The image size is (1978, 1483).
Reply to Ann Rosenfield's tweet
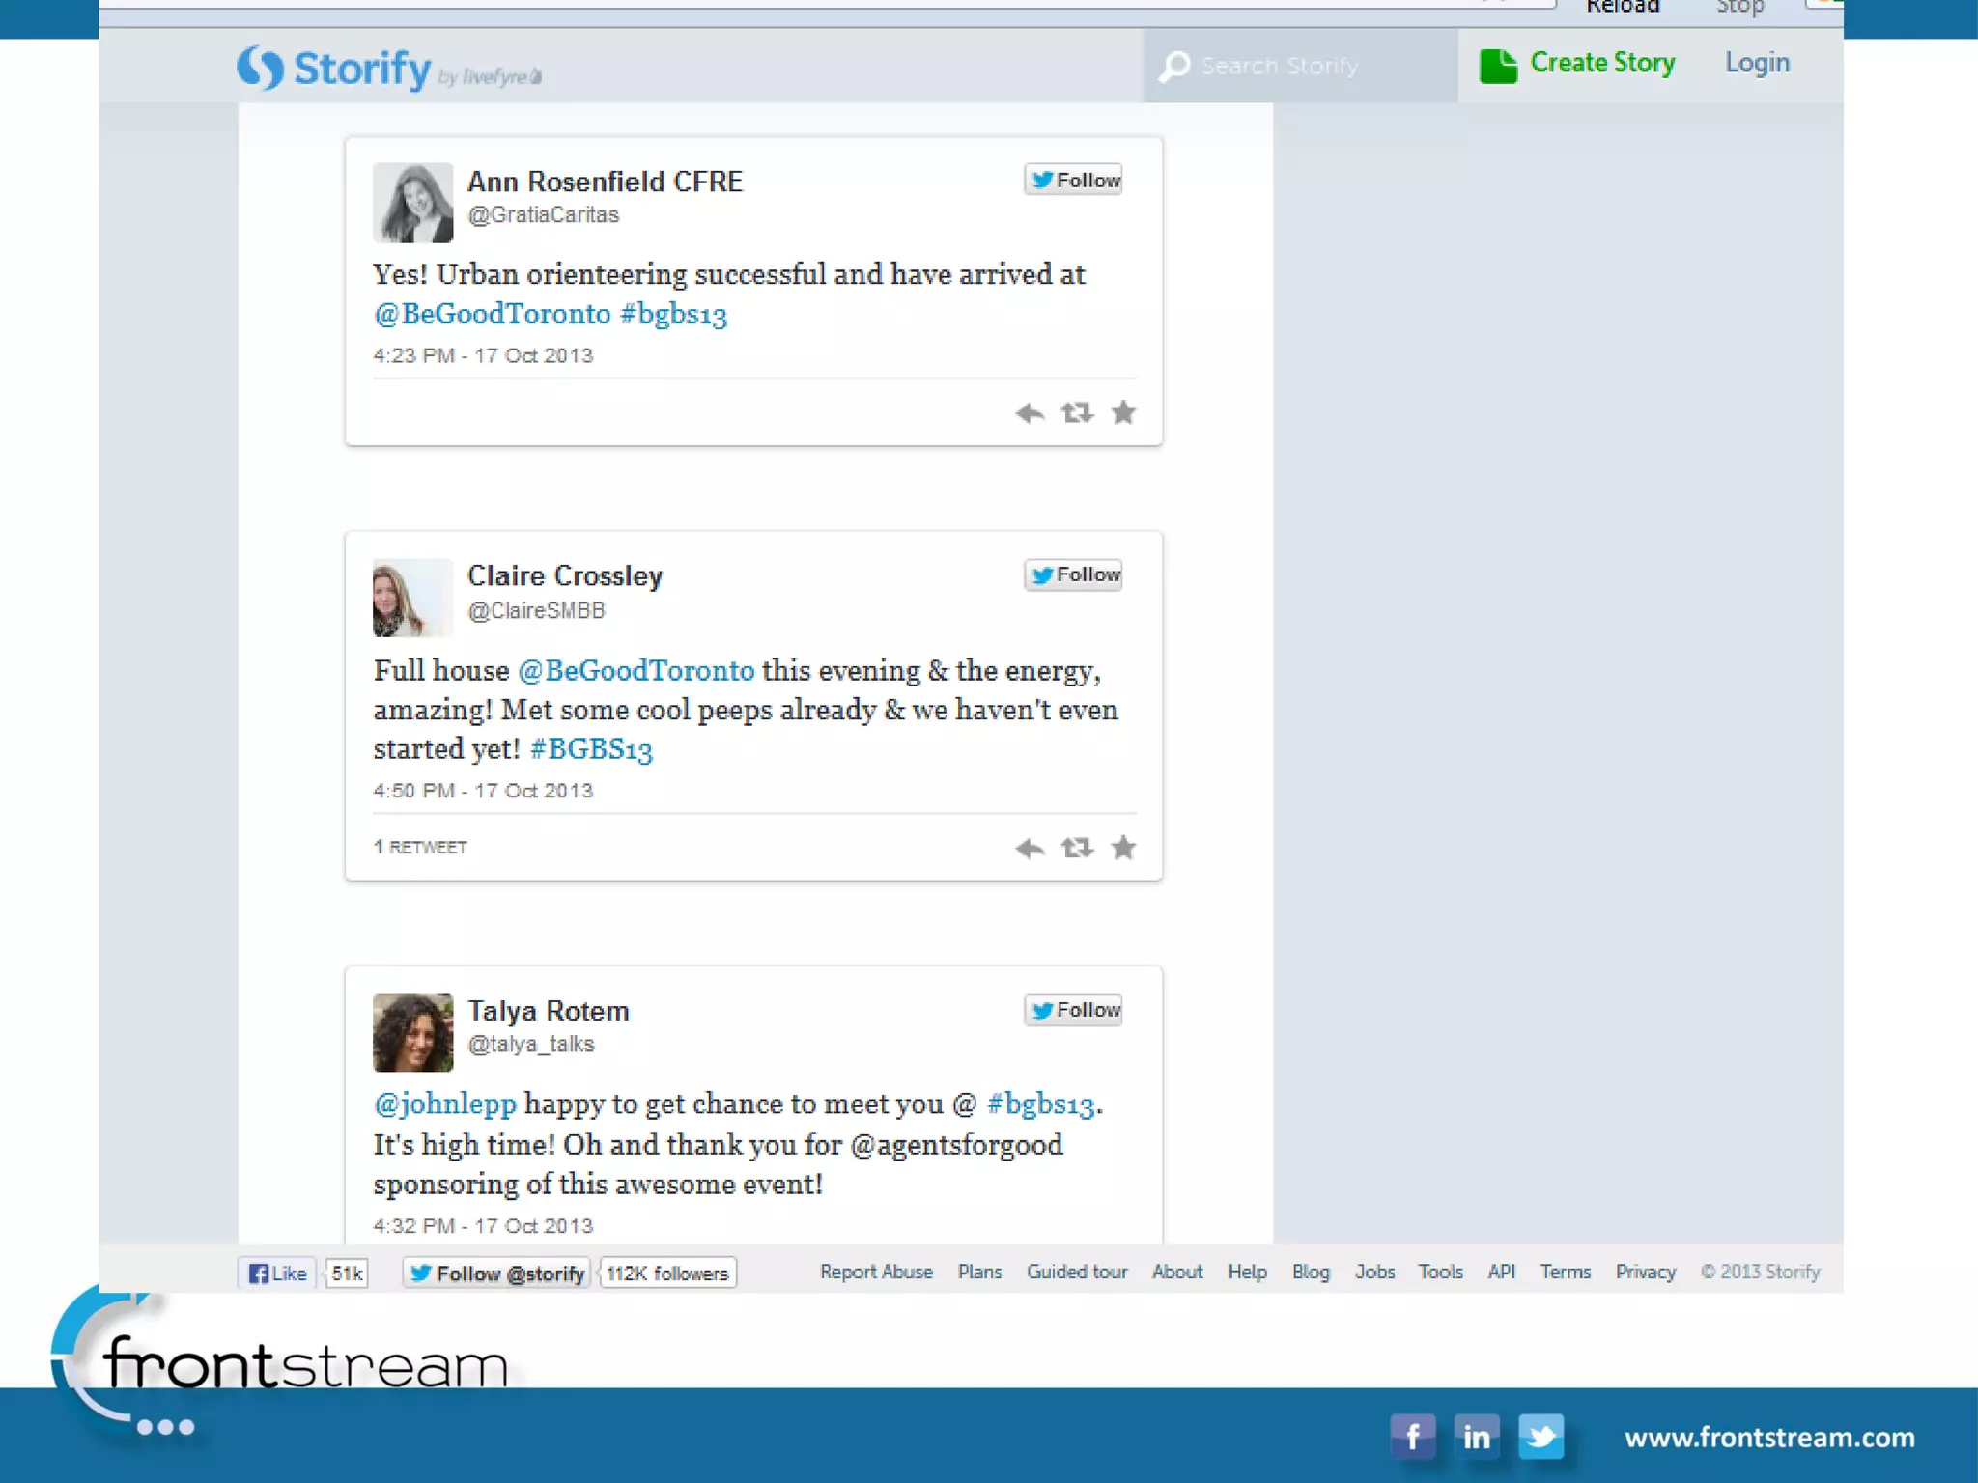[1030, 414]
